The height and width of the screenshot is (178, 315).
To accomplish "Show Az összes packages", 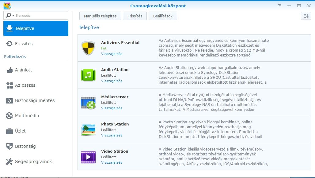I will coord(36,85).
